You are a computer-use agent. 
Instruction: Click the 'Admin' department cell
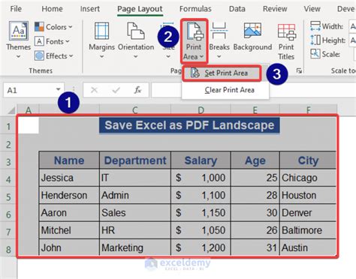[x=135, y=195]
